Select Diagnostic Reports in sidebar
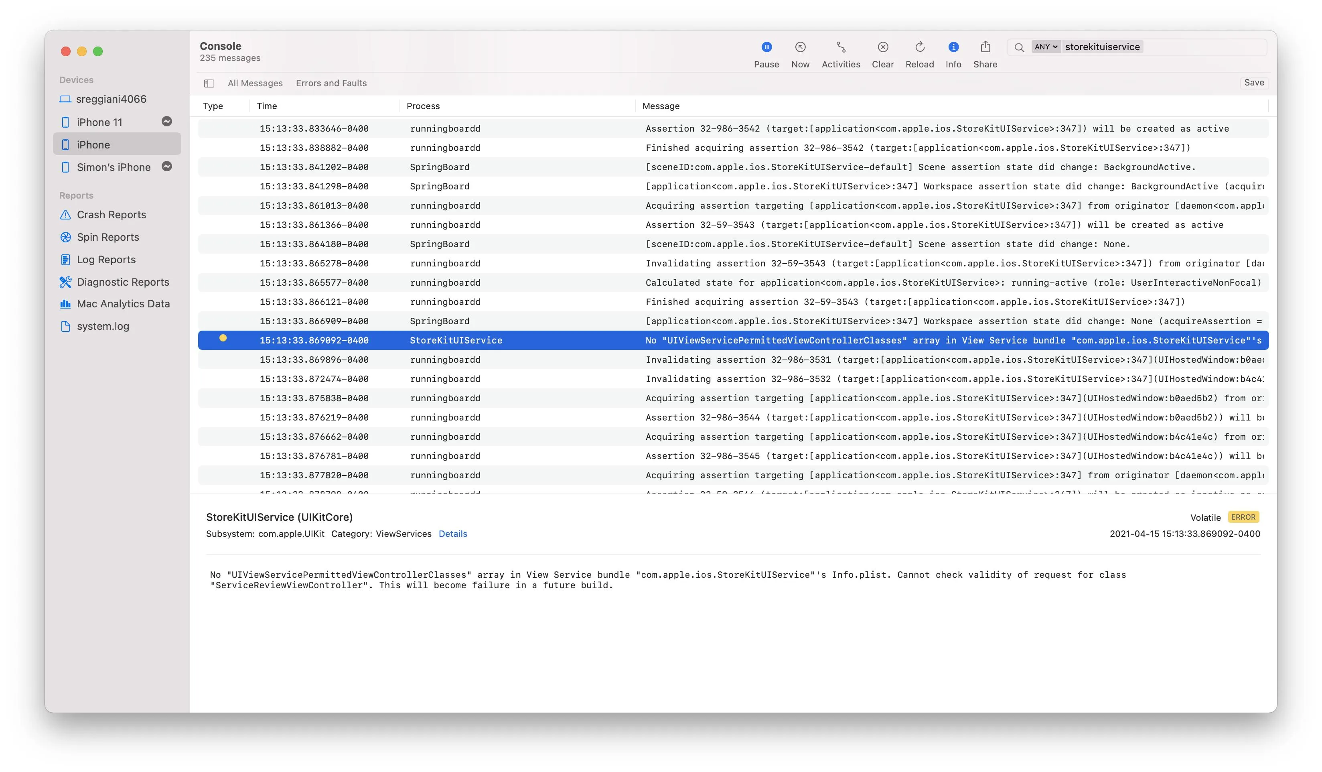1322x772 pixels. (123, 282)
